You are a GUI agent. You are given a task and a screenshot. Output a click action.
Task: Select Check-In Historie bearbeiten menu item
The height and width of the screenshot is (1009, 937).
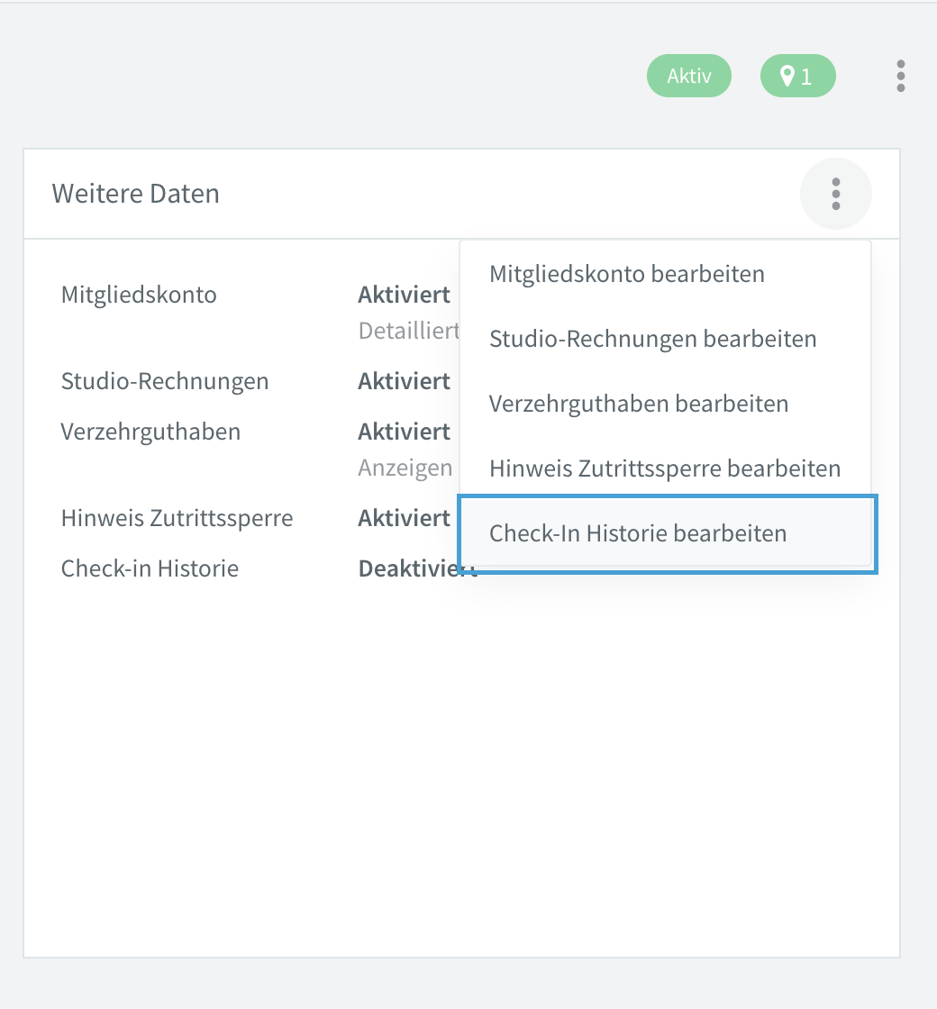[666, 533]
